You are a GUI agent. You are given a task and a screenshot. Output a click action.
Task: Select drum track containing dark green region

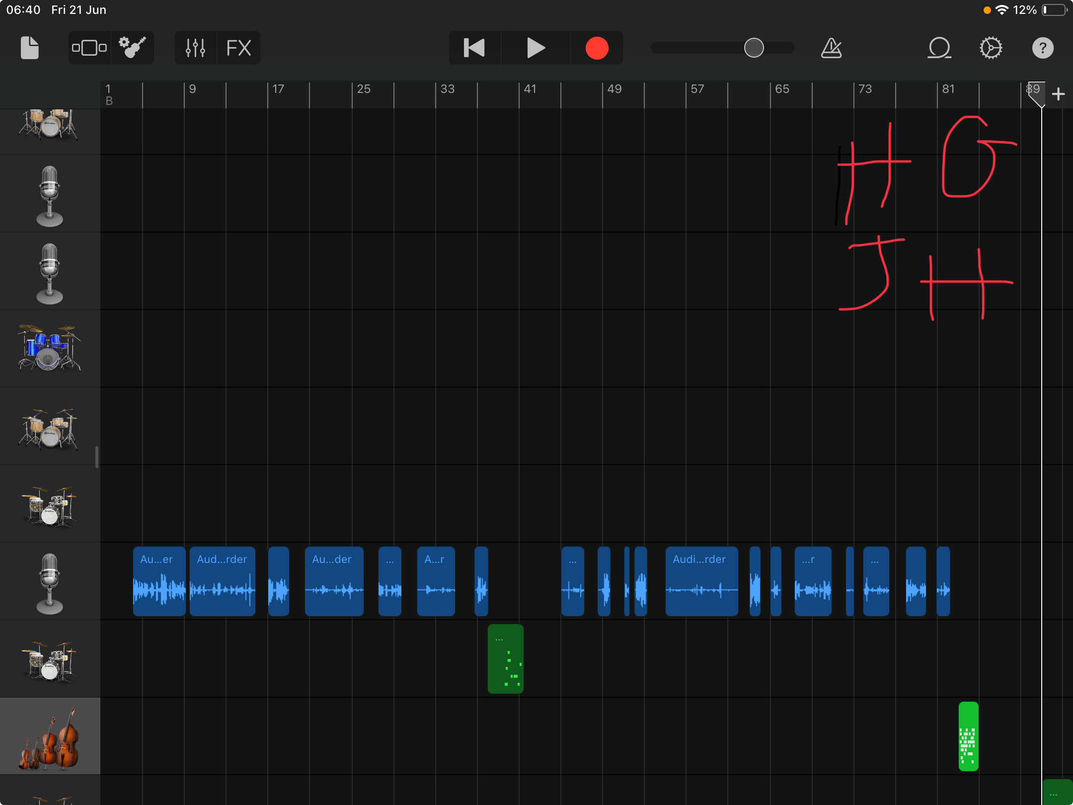(50, 659)
